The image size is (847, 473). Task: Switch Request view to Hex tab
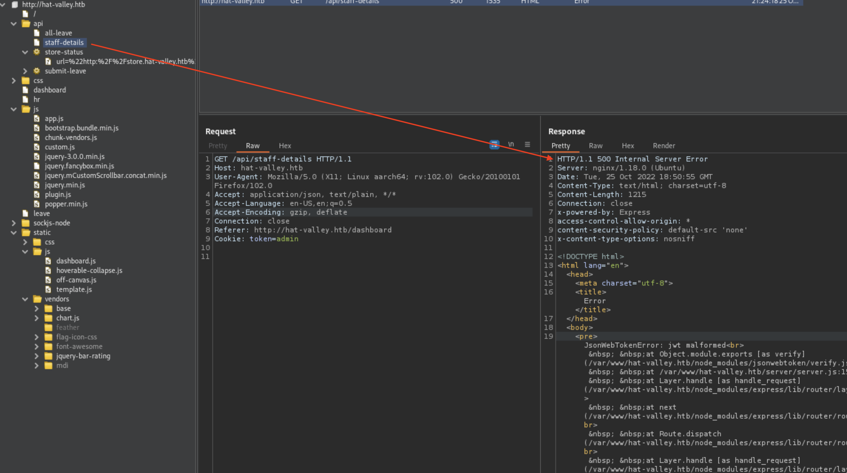coord(285,146)
